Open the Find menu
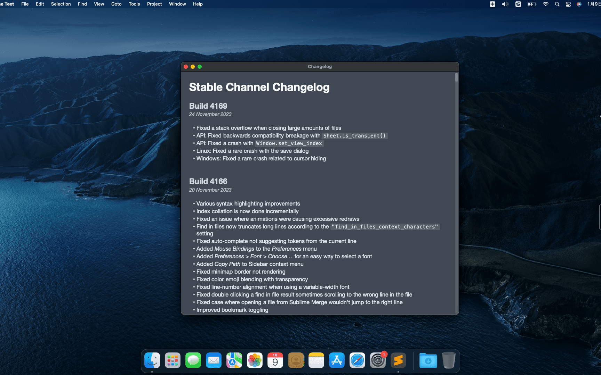 82,4
